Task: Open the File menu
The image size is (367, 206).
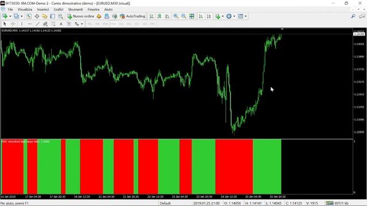Action: (x=10, y=9)
